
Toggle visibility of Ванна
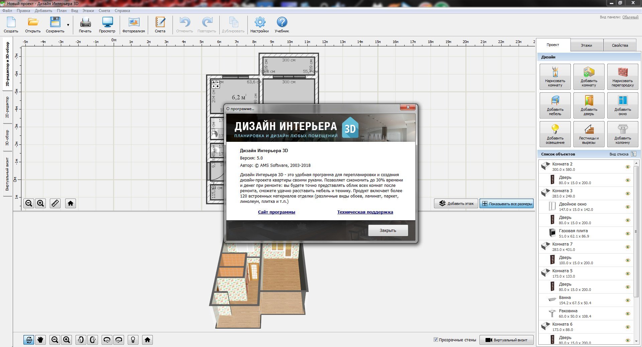pos(628,300)
